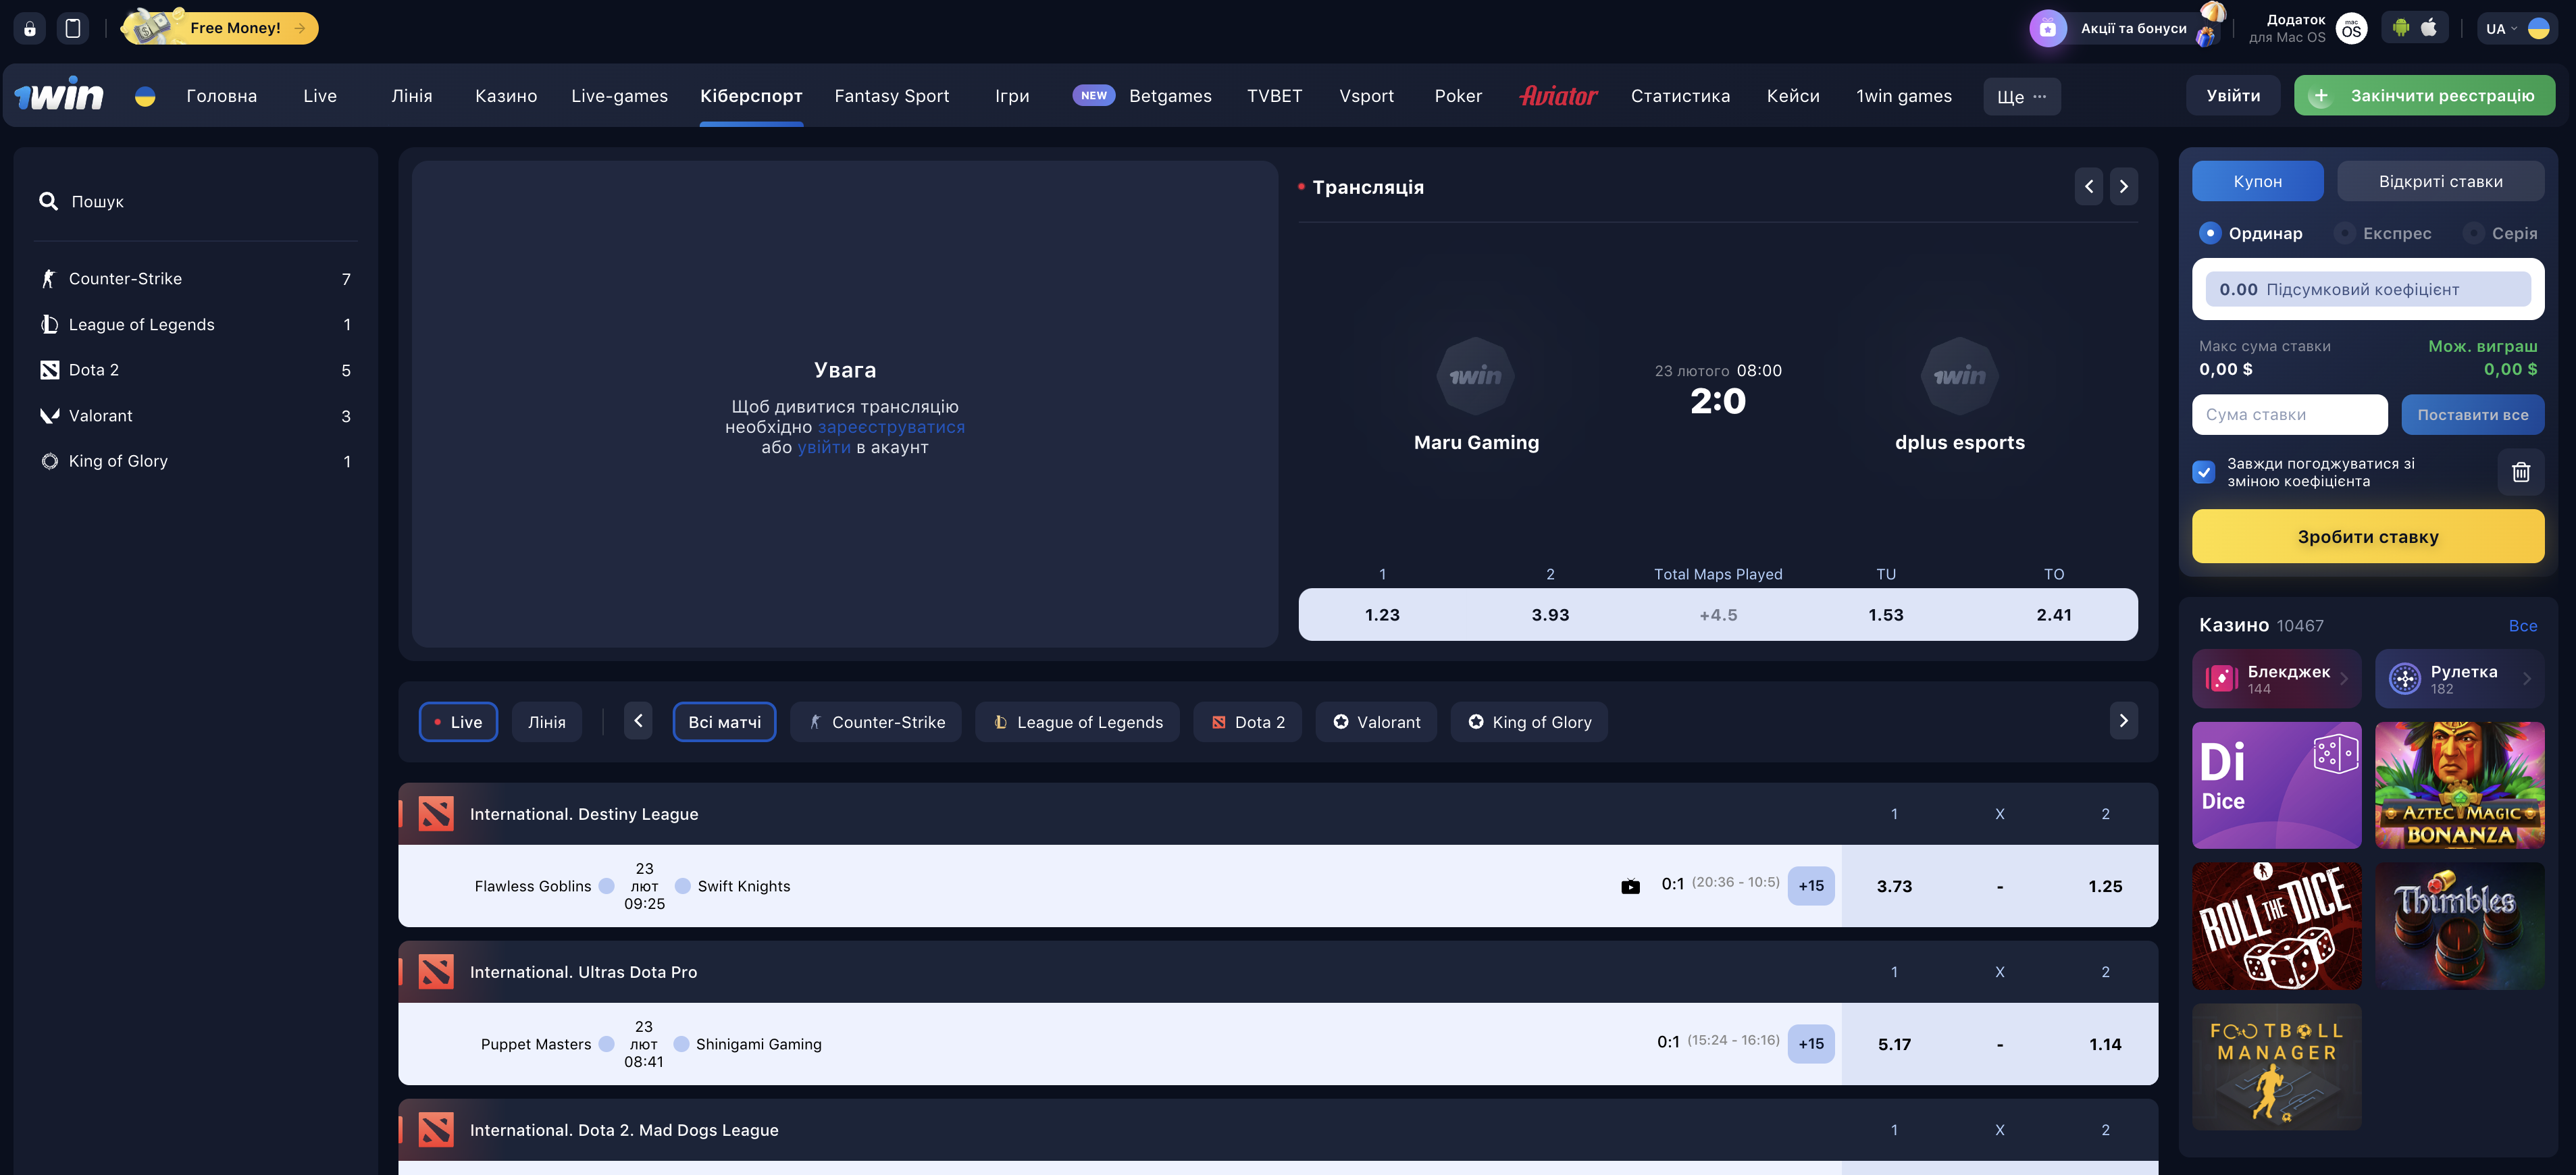Click the зареєструватися link
The width and height of the screenshot is (2576, 1175).
coord(891,427)
